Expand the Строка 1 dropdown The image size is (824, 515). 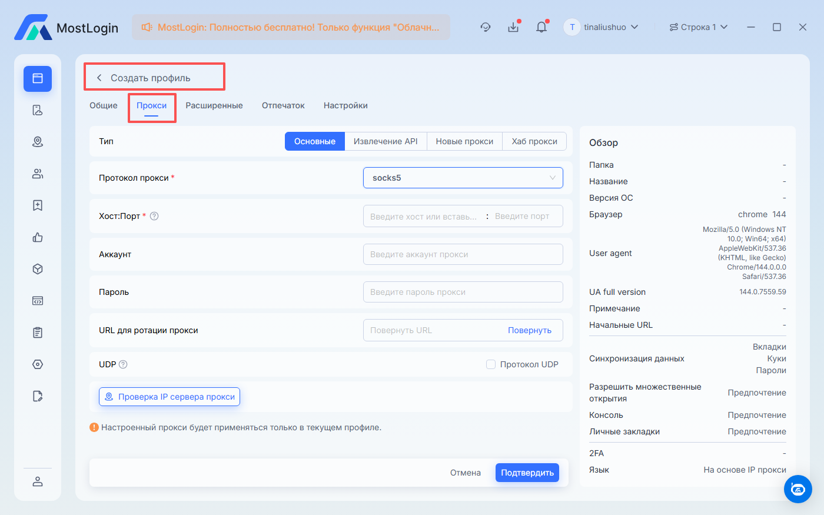[699, 27]
